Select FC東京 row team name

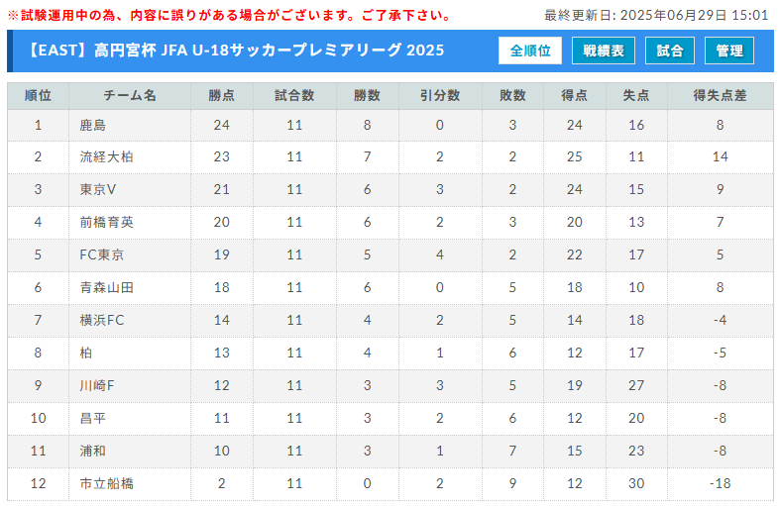click(x=101, y=255)
